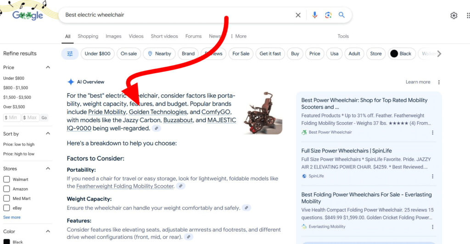Screen dimensions: 470x244
Task: Open SpinLife result options menu
Action: coord(432,176)
